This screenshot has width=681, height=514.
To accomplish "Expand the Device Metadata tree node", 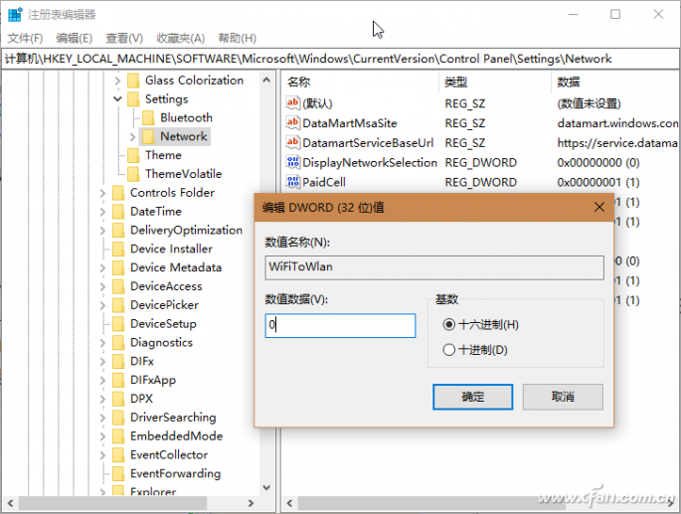I will click(102, 267).
